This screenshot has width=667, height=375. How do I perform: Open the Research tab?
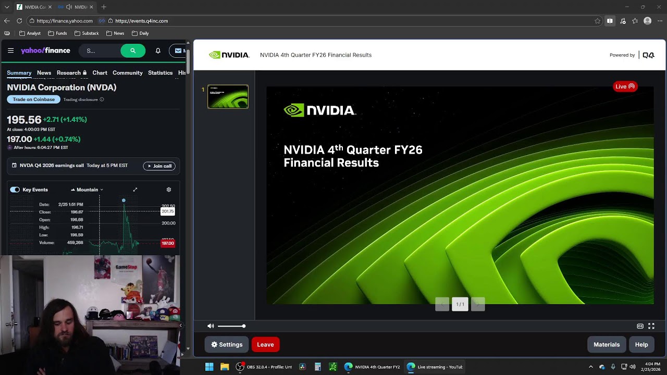coord(72,73)
